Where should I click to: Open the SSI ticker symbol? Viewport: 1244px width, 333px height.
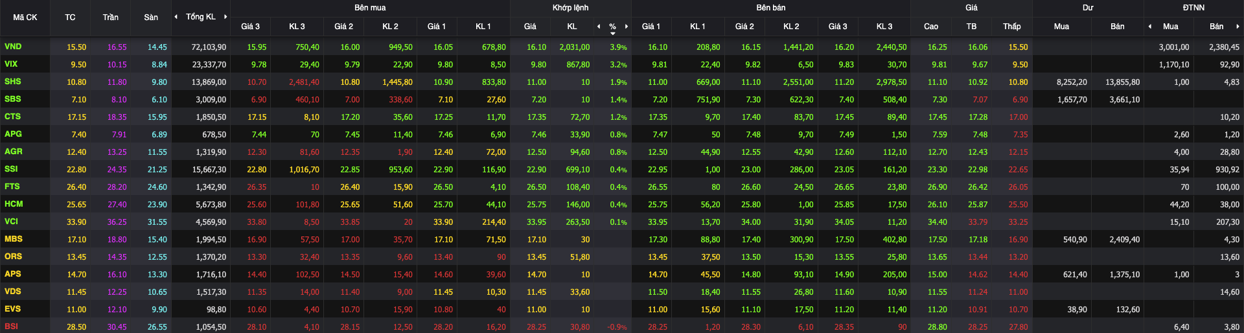[11, 169]
